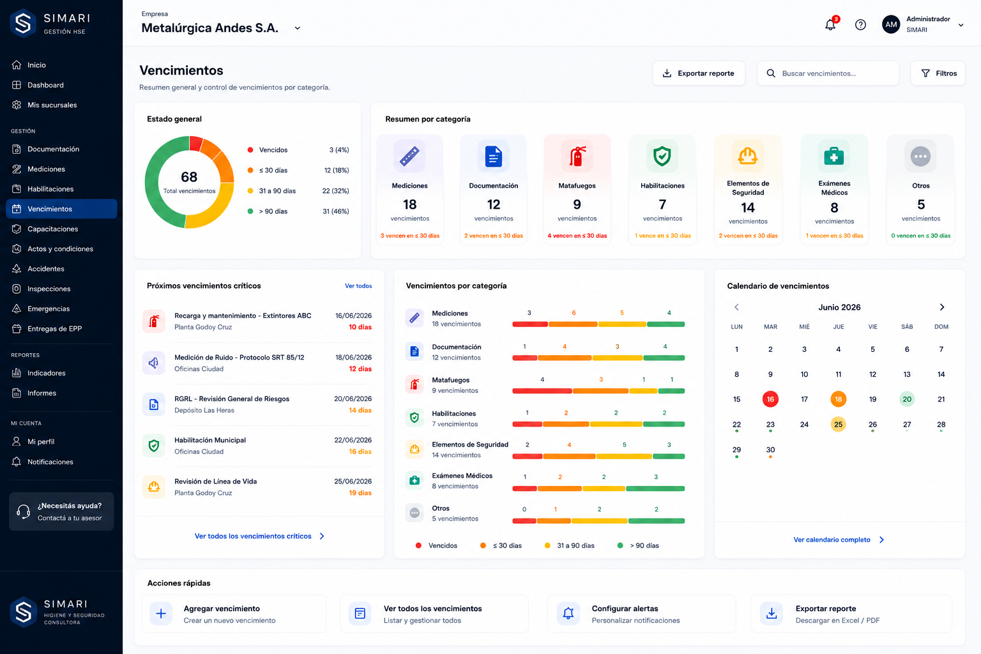The height and width of the screenshot is (654, 981).
Task: Click the Habilitaciones shield check card icon
Action: pyautogui.click(x=662, y=156)
